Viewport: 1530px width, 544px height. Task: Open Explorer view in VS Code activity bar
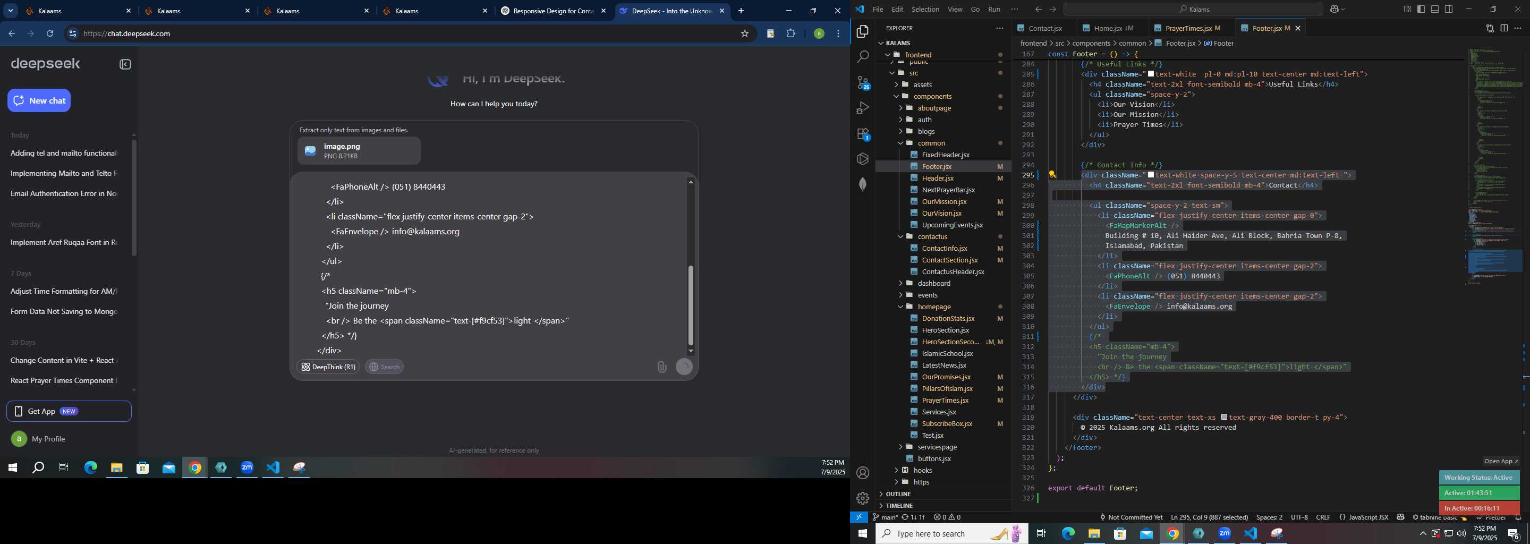862,31
